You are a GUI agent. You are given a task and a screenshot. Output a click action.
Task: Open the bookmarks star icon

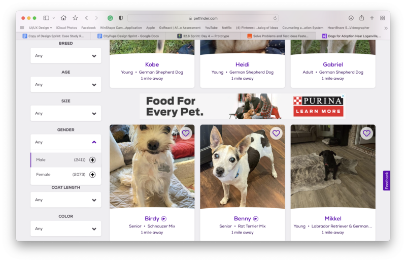75,18
